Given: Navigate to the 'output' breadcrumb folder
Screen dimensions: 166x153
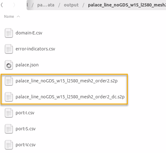Looking at the screenshot, I should coord(71,5).
